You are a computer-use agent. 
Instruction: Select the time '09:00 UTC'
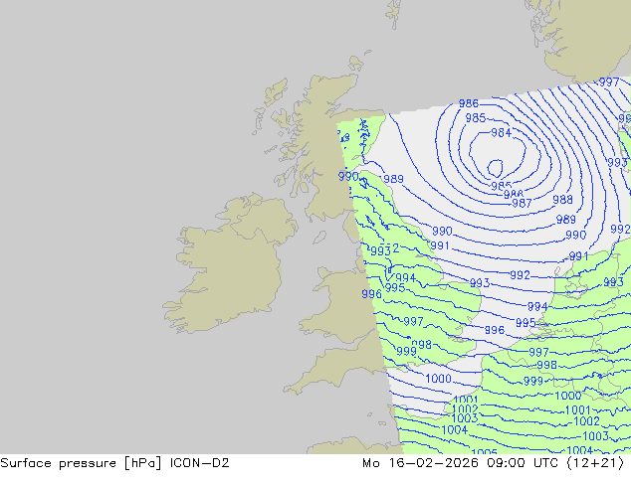[x=523, y=463]
